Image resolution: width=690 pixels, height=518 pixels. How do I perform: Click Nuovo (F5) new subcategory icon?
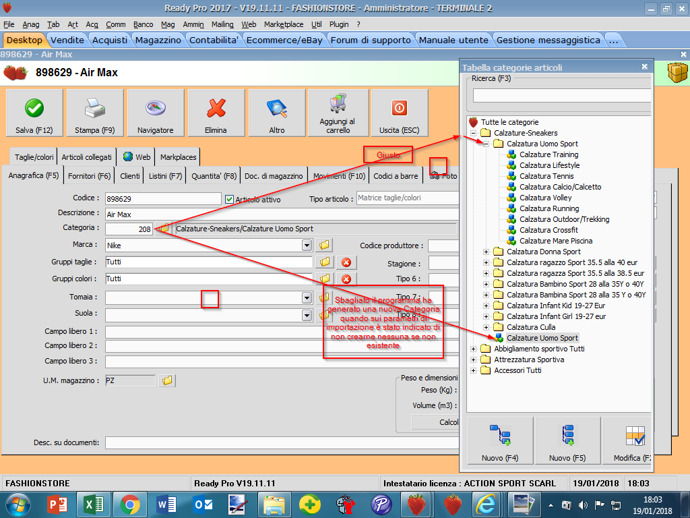click(567, 440)
